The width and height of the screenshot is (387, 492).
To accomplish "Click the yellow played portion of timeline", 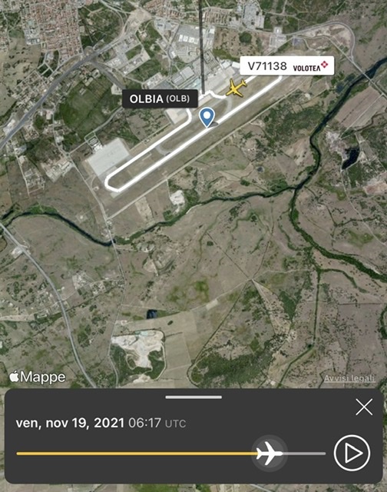I will click(137, 454).
